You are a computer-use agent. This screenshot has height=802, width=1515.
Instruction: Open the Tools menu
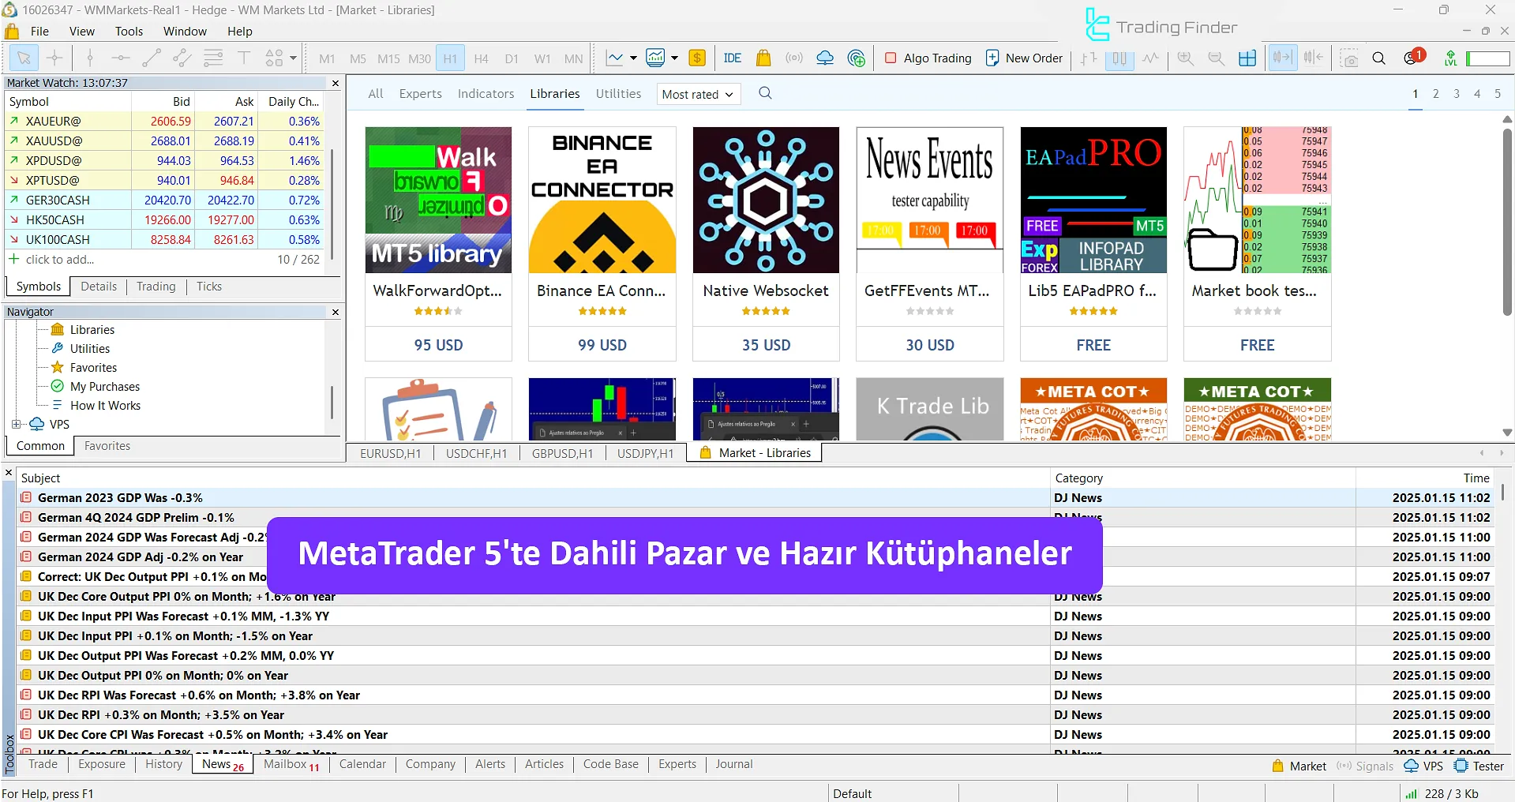128,32
